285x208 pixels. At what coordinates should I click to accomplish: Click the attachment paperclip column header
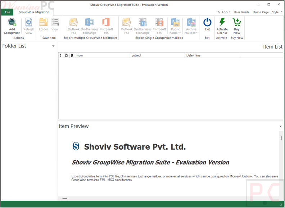[72, 55]
